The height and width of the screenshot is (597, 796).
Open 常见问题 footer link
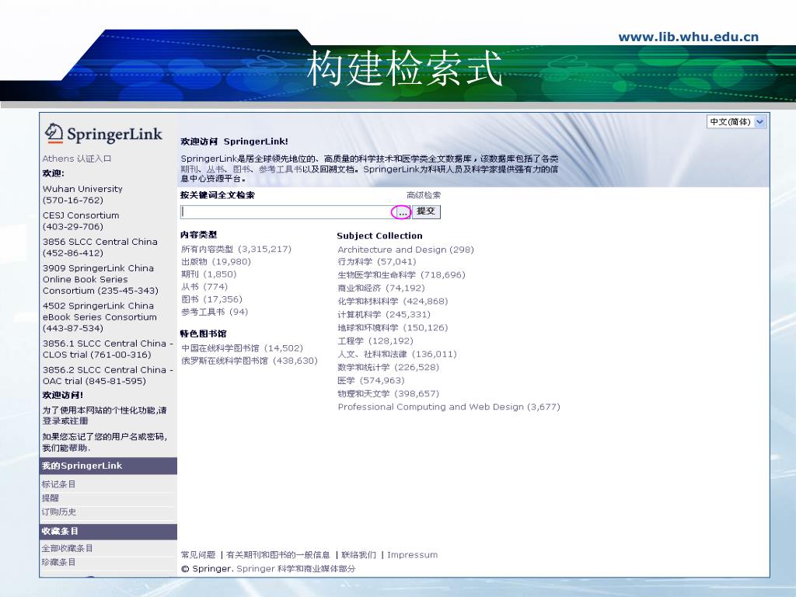pos(198,554)
